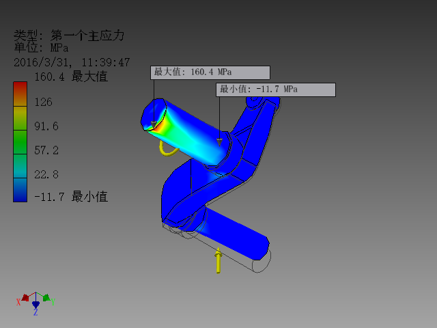The image size is (437, 328).
Task: Click the red stress hotspot on the upper cylinder
Action: pos(158,127)
